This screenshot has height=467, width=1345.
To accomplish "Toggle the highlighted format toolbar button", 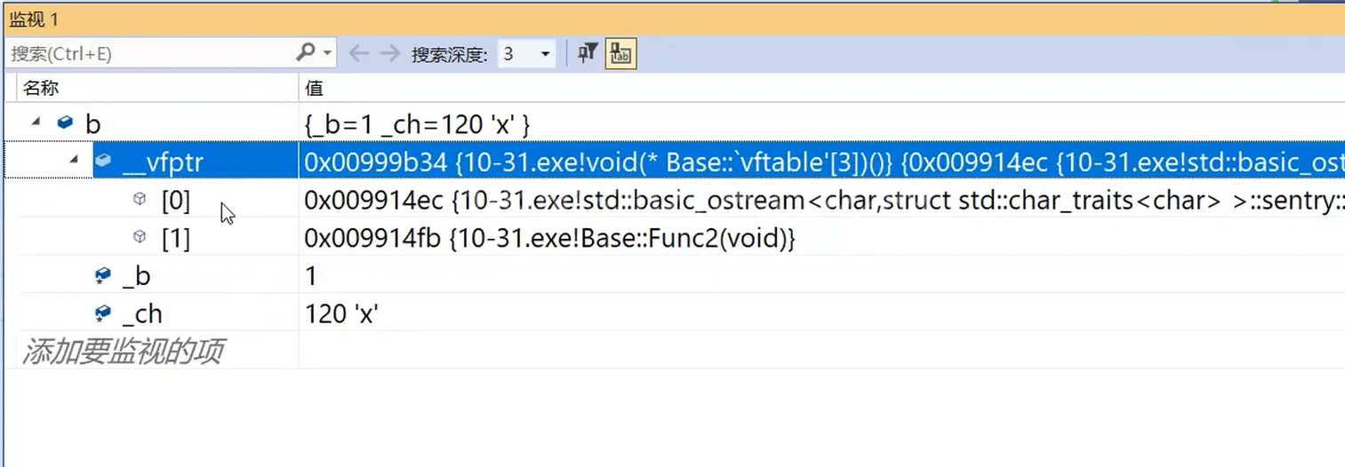I will (x=620, y=53).
